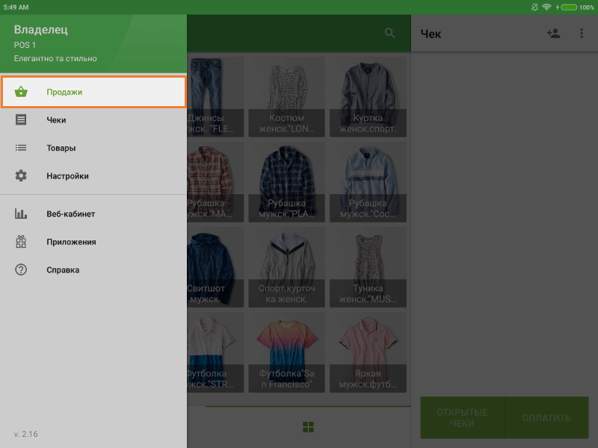Tap the add customer icon
This screenshot has width=598, height=448.
(x=553, y=33)
